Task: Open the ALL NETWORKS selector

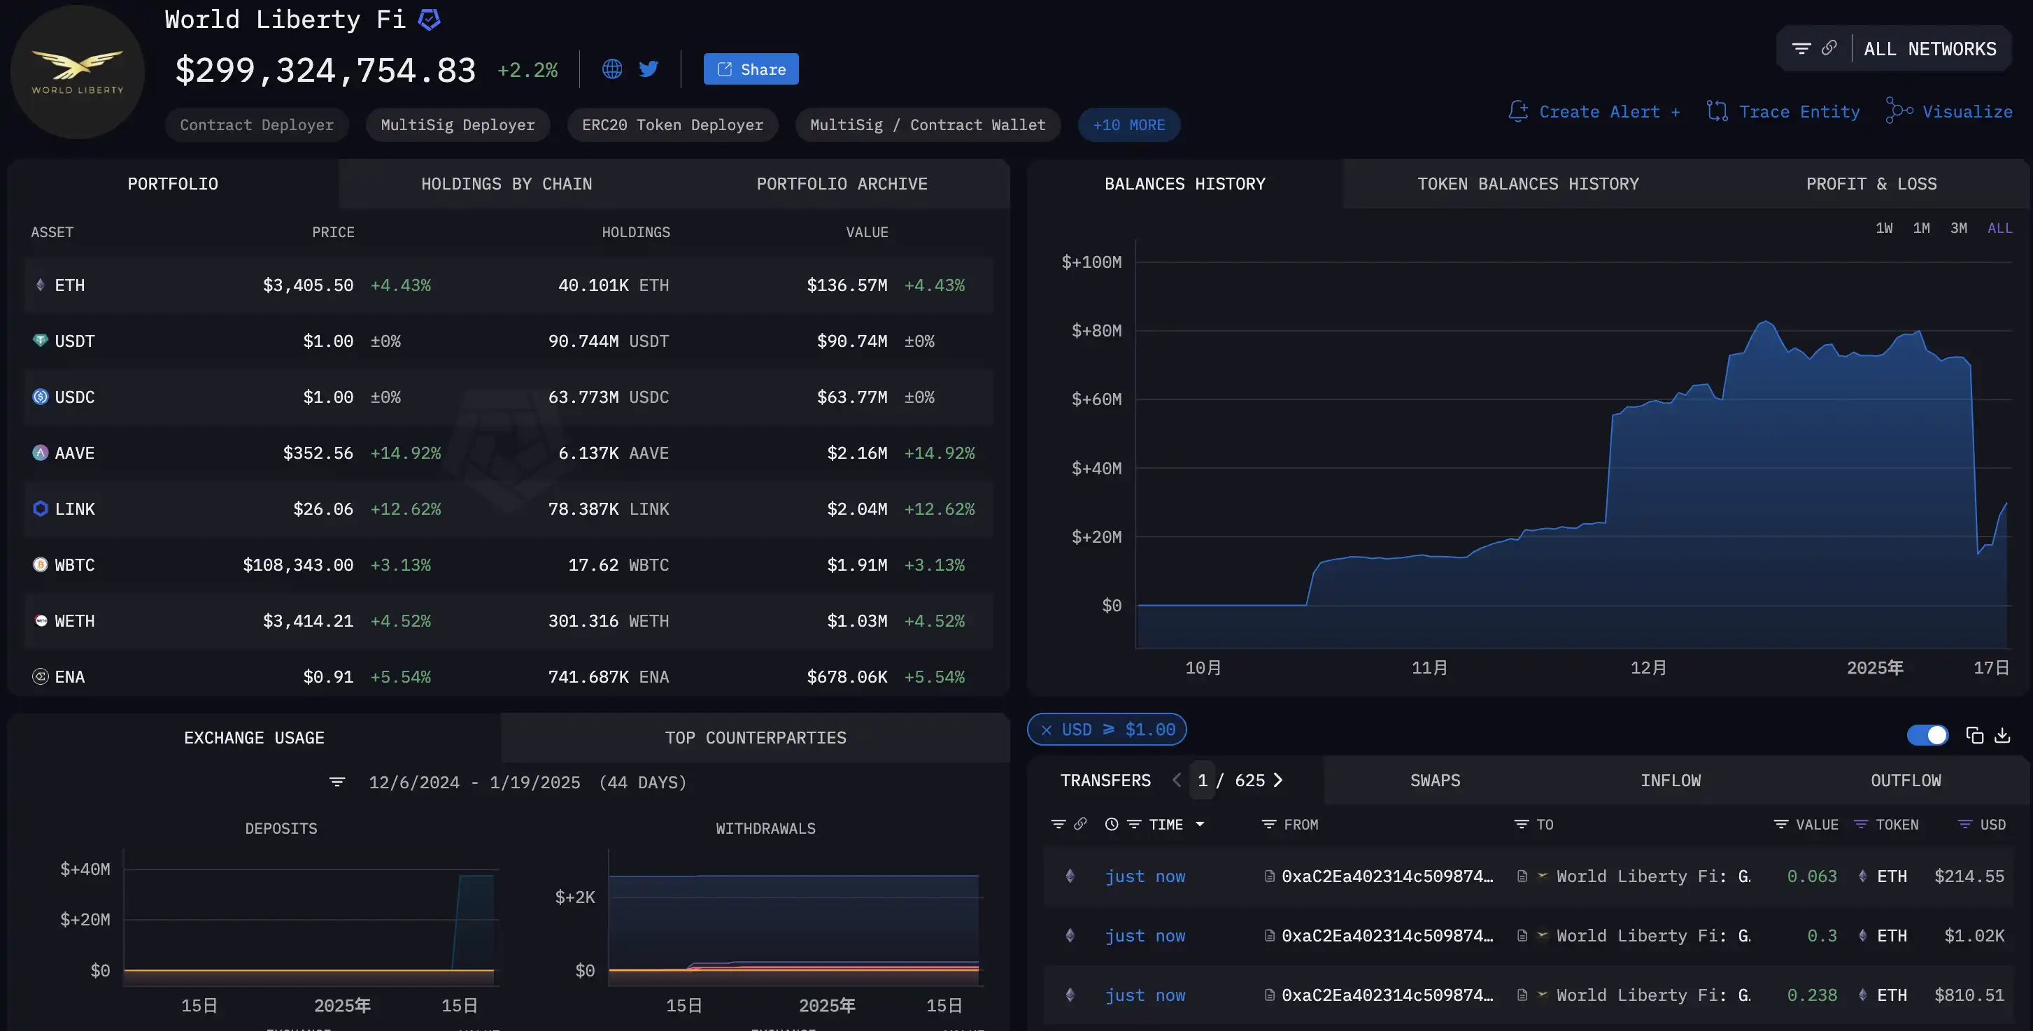Action: pos(1929,49)
